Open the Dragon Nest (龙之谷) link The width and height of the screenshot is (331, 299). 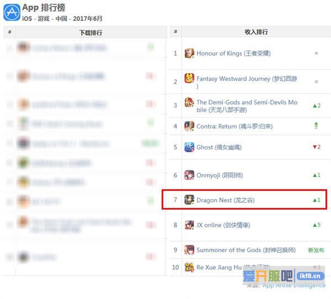(226, 200)
